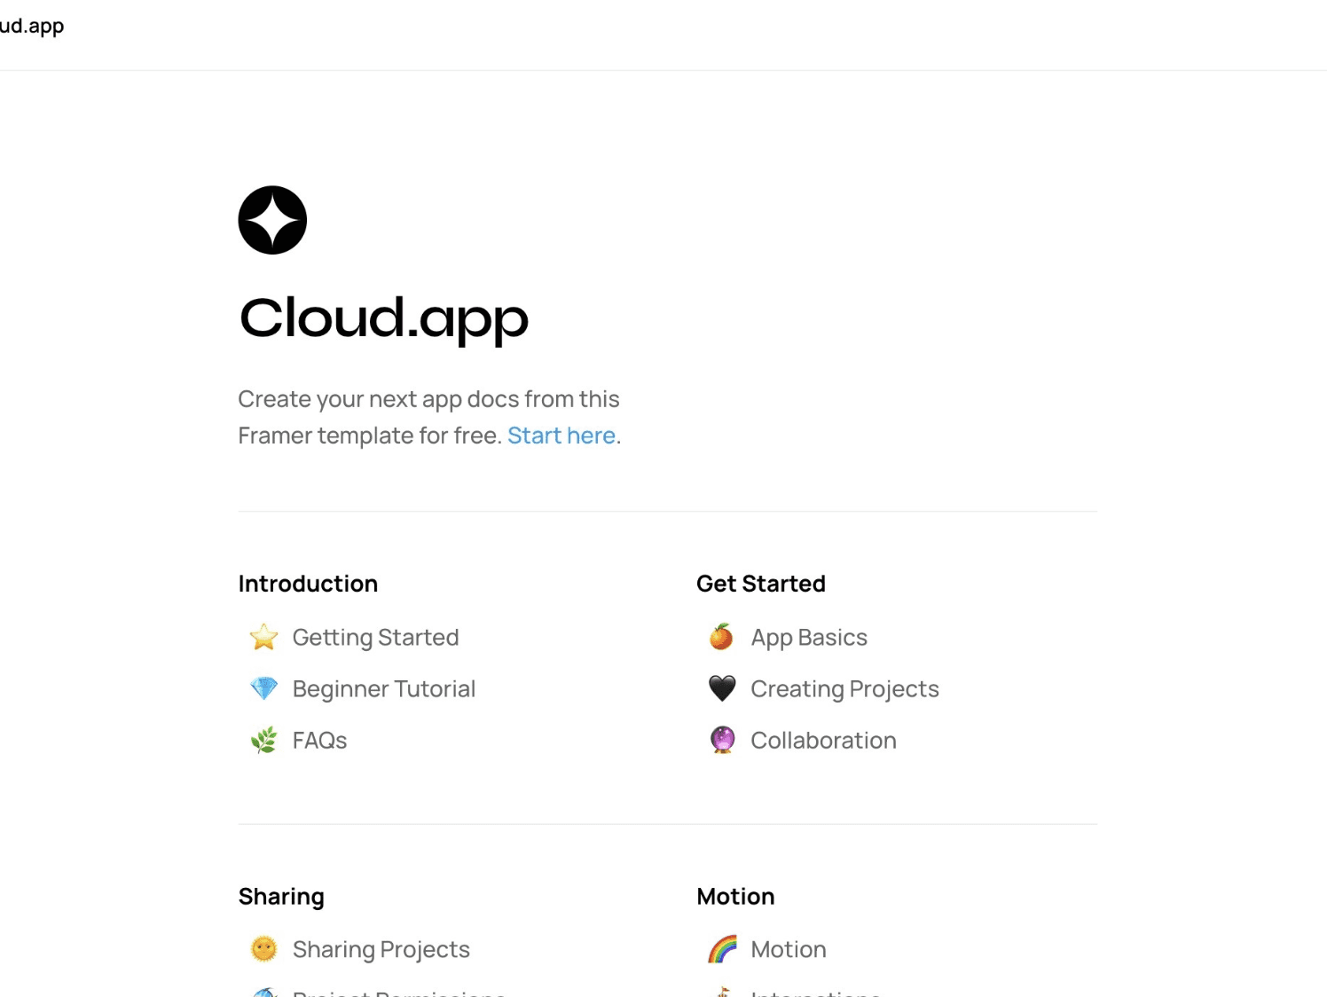The width and height of the screenshot is (1327, 997).
Task: Click the black heart icon beside Creating Projects
Action: [722, 688]
